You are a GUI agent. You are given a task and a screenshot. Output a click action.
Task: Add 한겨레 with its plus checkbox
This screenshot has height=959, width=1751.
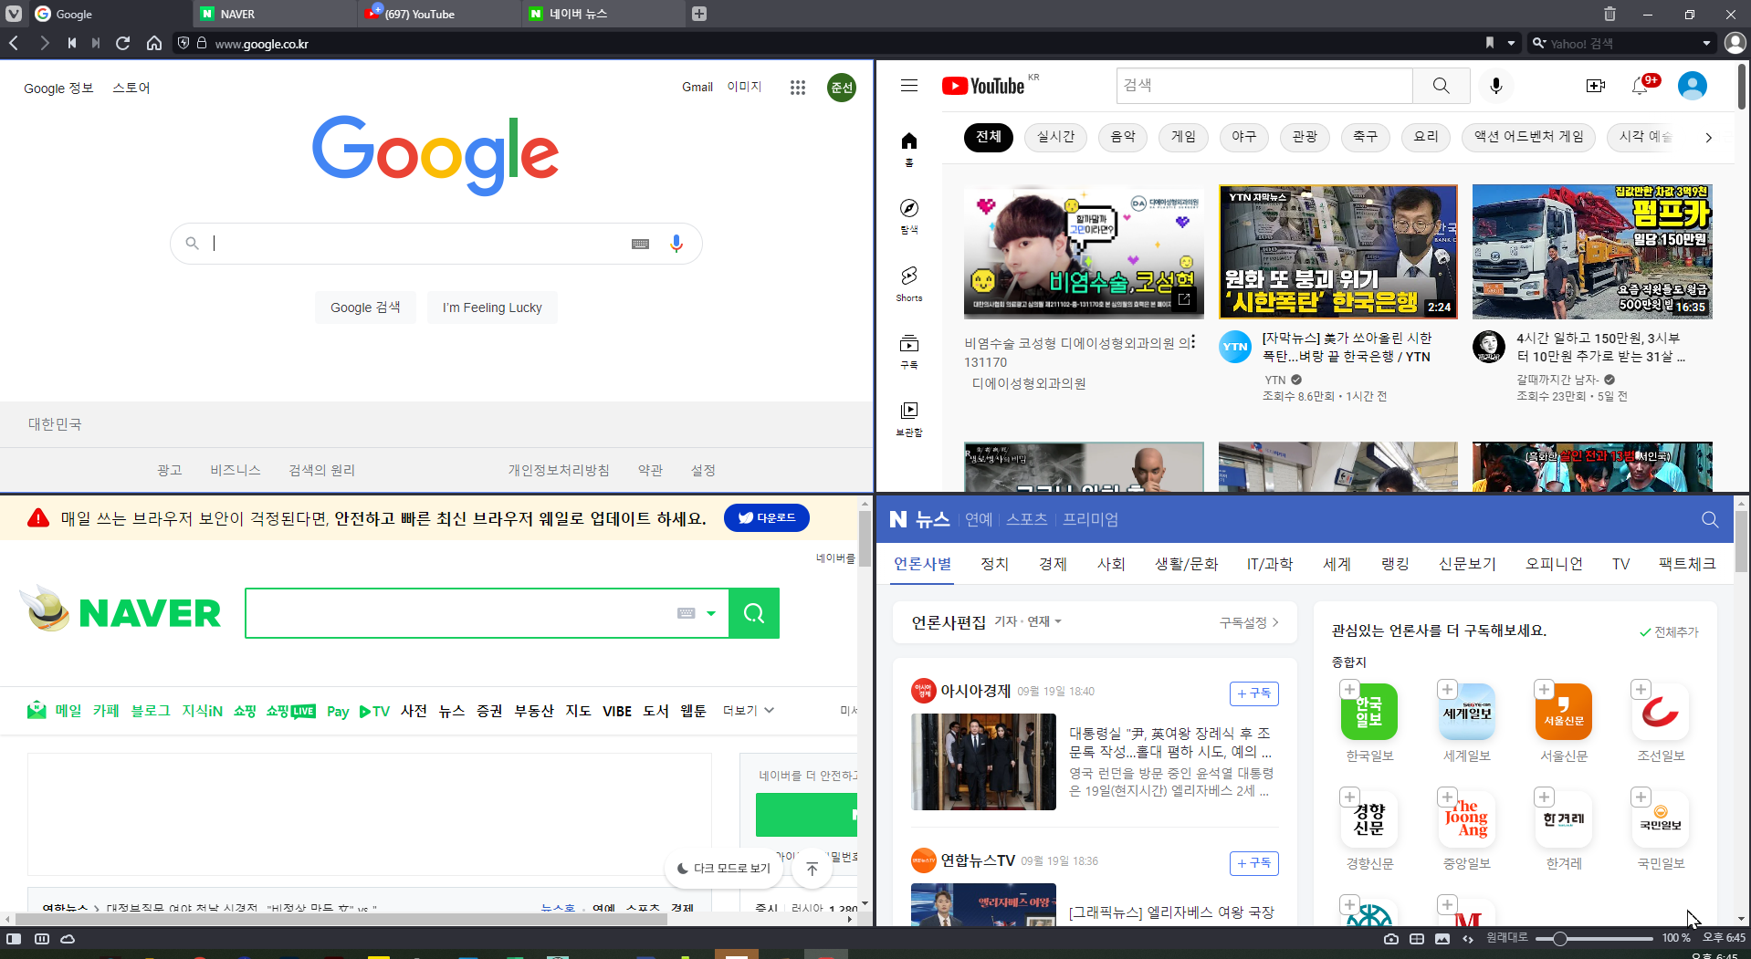pyautogui.click(x=1544, y=797)
